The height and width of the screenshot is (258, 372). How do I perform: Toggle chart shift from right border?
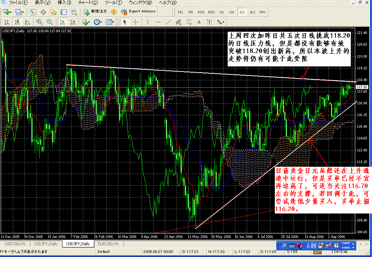click(73, 22)
